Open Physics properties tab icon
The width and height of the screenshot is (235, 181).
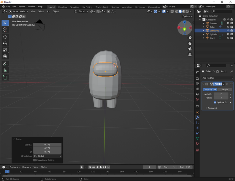[x=197, y=128]
